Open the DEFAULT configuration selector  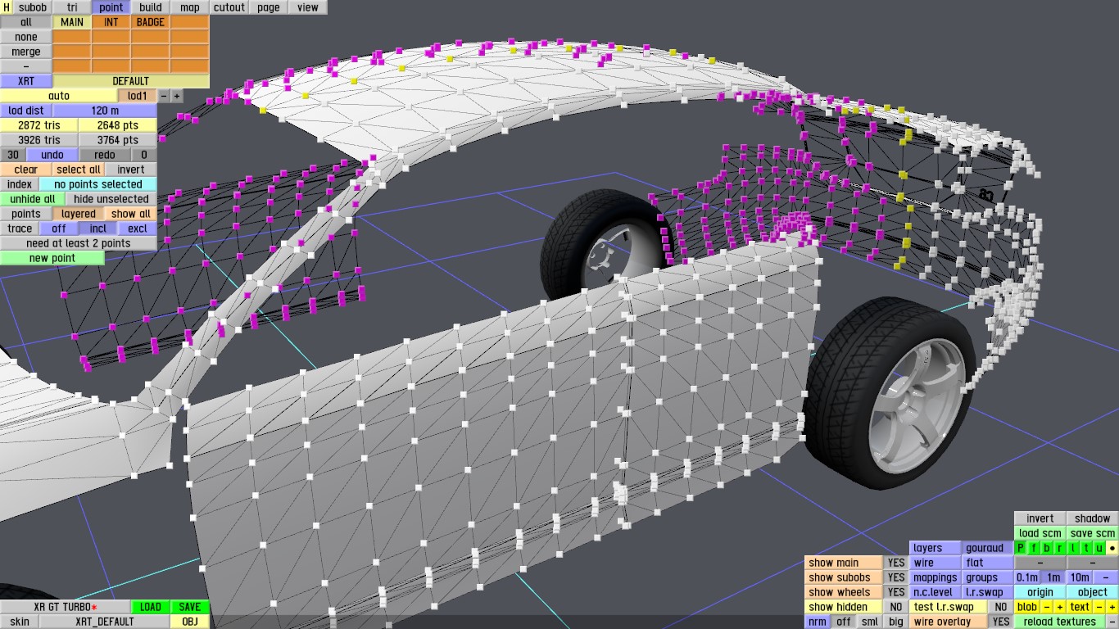tap(131, 81)
